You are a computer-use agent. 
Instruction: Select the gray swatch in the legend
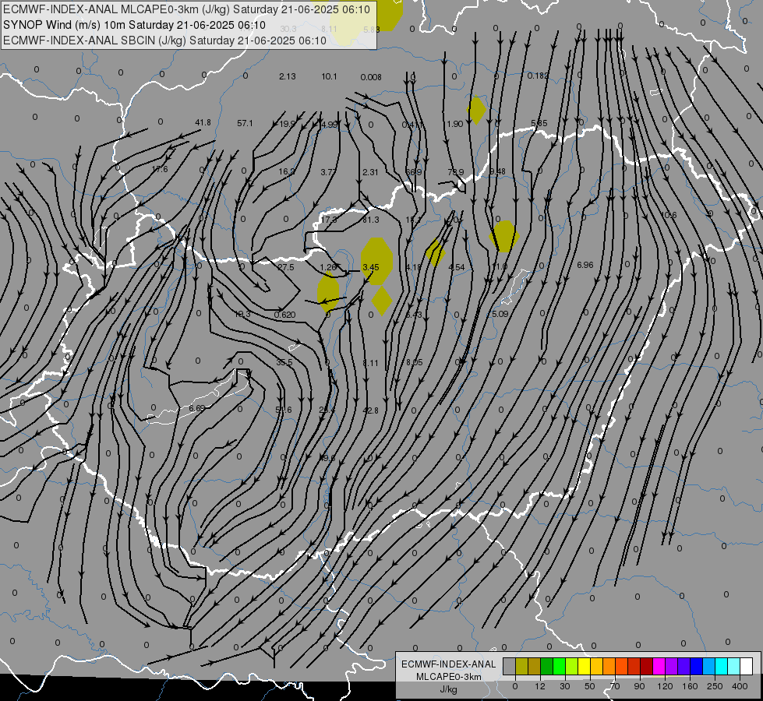(x=509, y=667)
